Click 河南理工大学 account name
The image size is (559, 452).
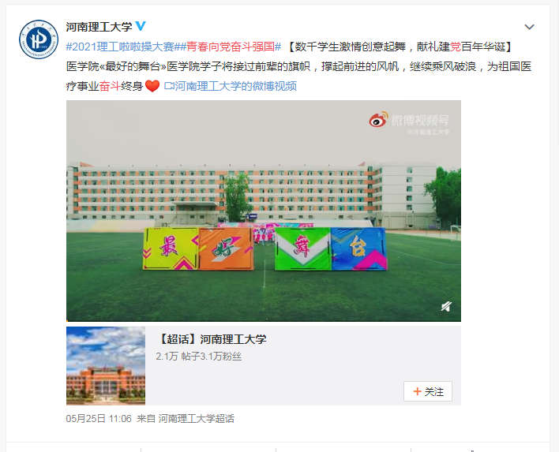click(99, 26)
